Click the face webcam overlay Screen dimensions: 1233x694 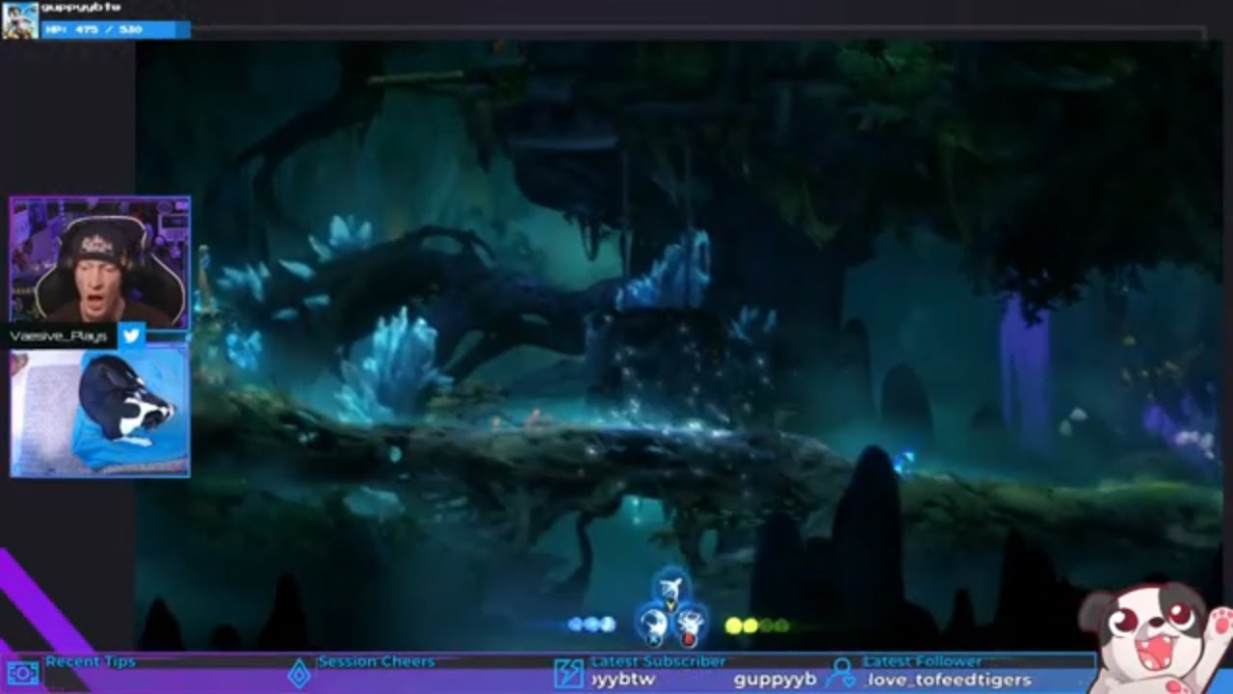pyautogui.click(x=100, y=261)
